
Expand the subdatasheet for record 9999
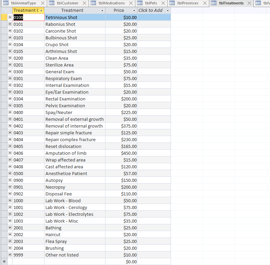tap(10, 255)
